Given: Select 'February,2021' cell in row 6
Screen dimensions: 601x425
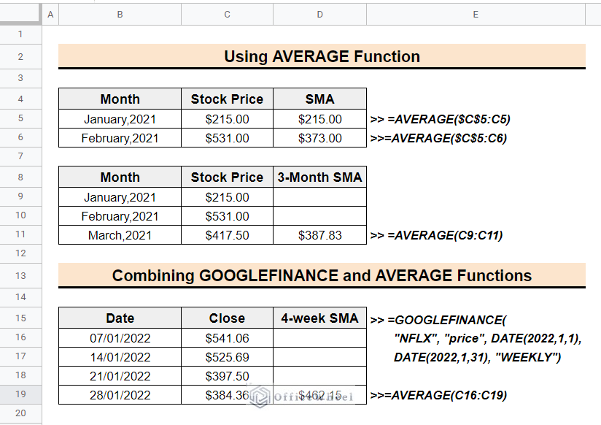Looking at the screenshot, I should click(120, 138).
